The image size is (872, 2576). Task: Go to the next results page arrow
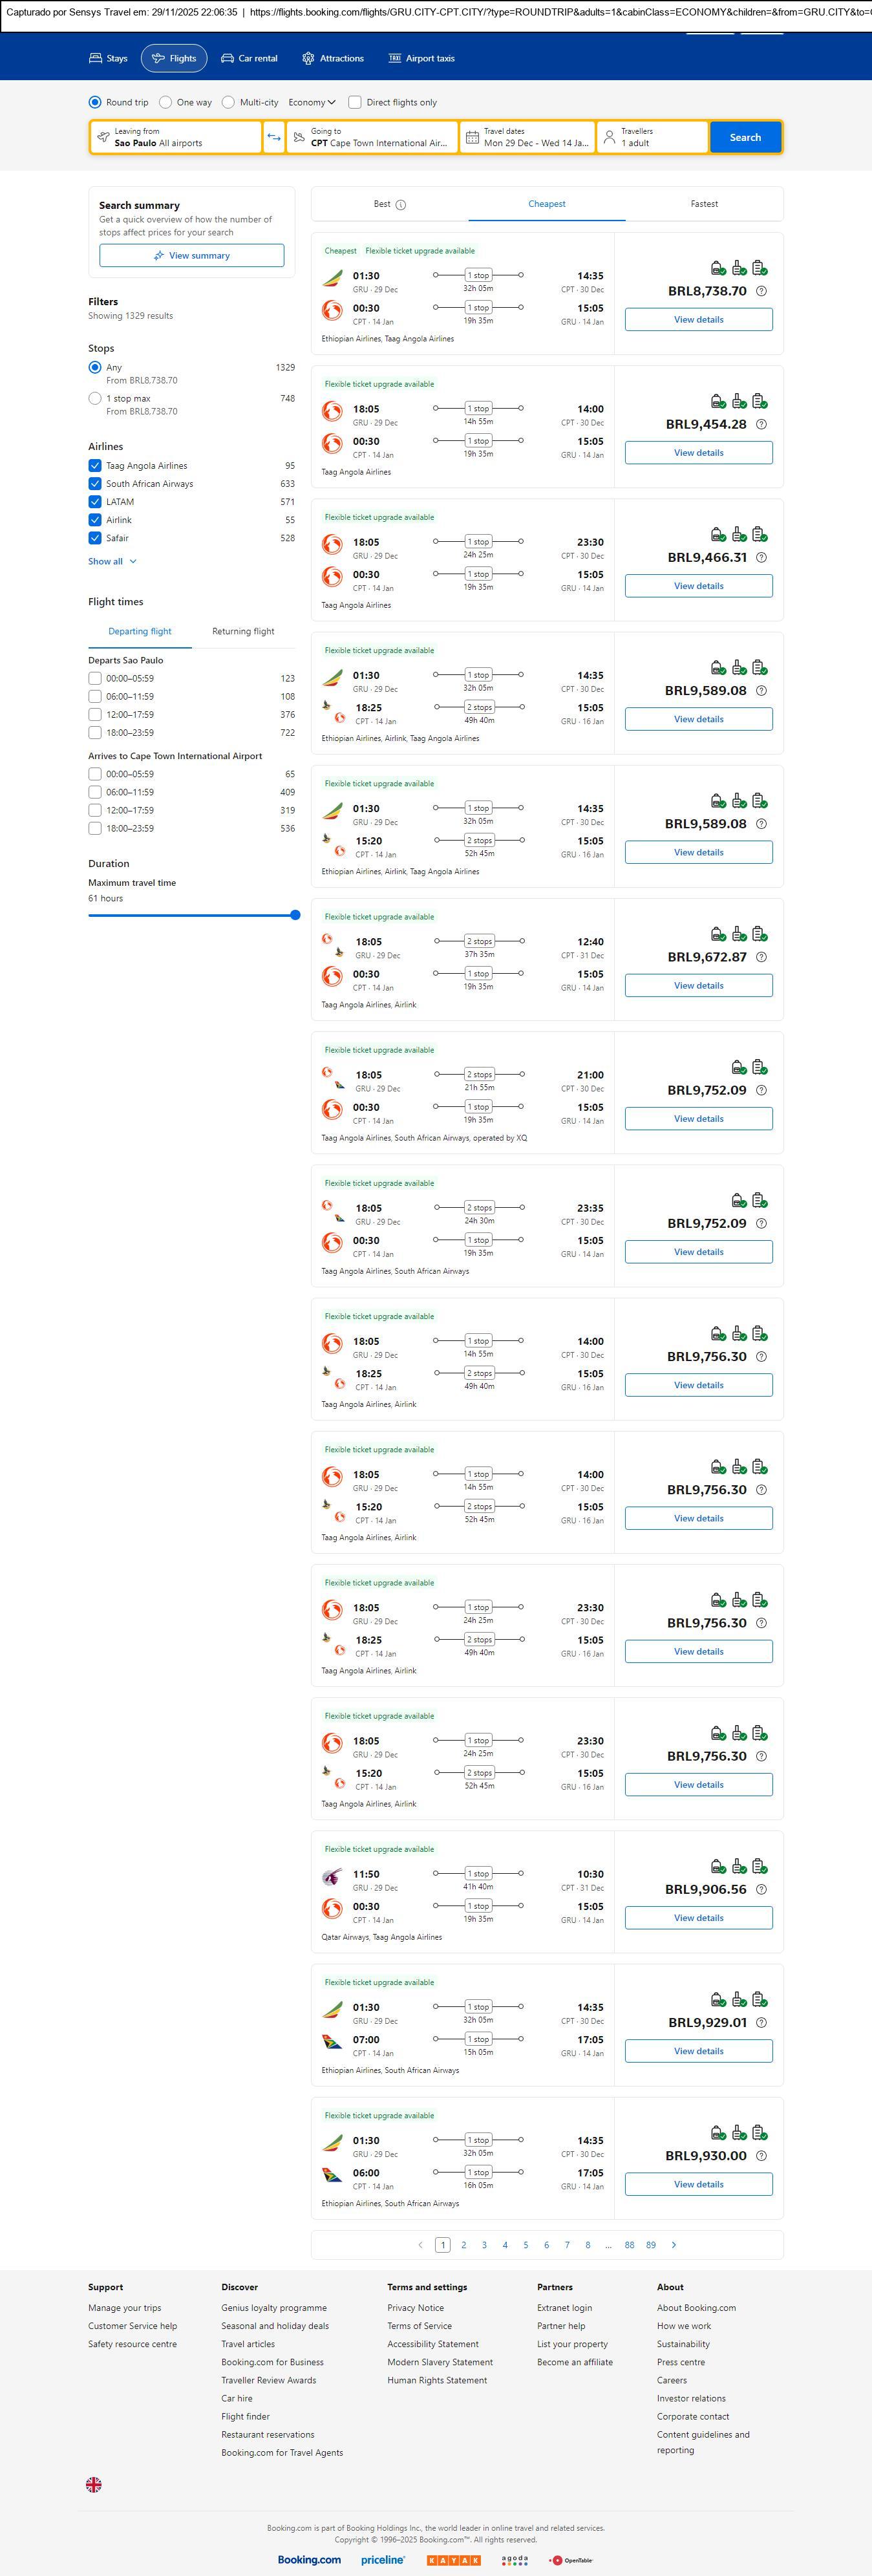pyautogui.click(x=674, y=2244)
